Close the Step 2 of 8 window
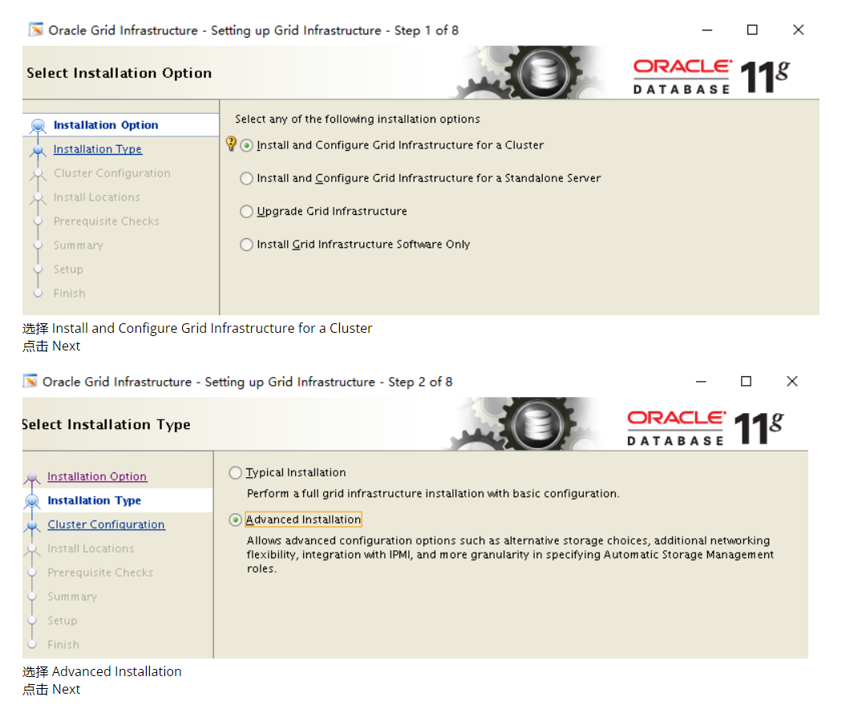Screen dimensions: 858x705 tap(791, 381)
